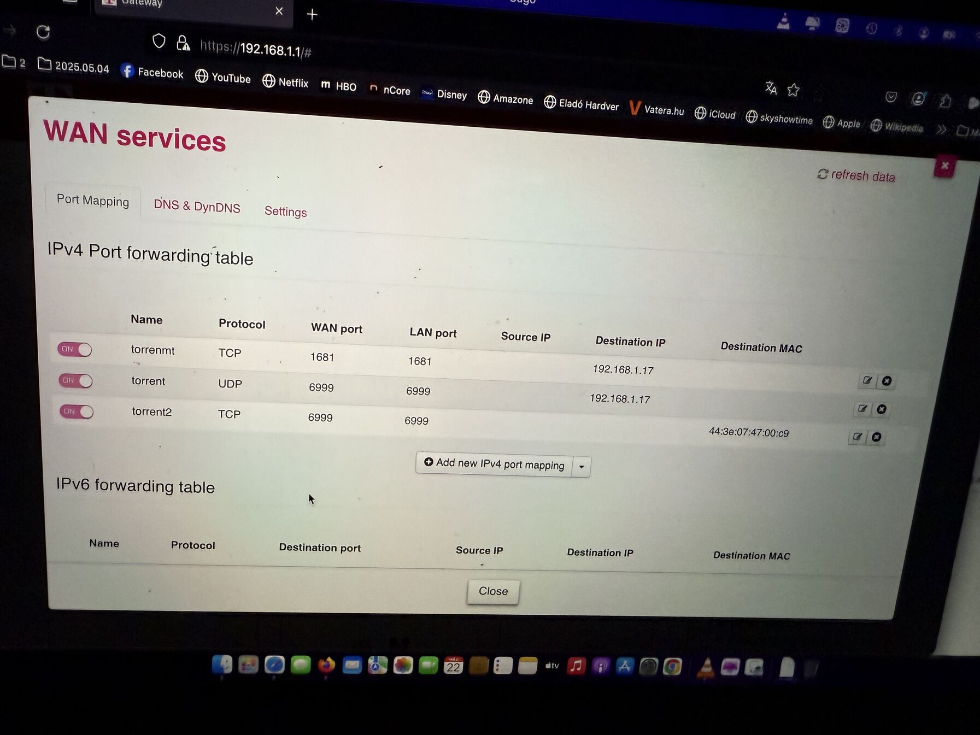Edit the 'torrent' UDP 6999 mapping
This screenshot has height=735, width=980.
[x=862, y=408]
